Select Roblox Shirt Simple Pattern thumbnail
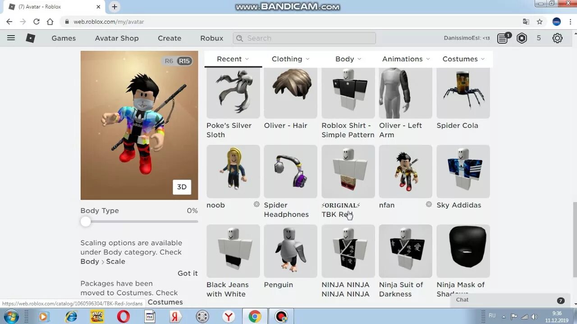The image size is (577, 324). [348, 93]
